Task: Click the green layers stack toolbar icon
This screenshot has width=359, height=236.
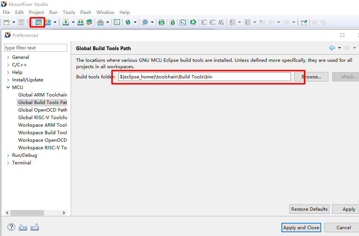Action: point(89,22)
